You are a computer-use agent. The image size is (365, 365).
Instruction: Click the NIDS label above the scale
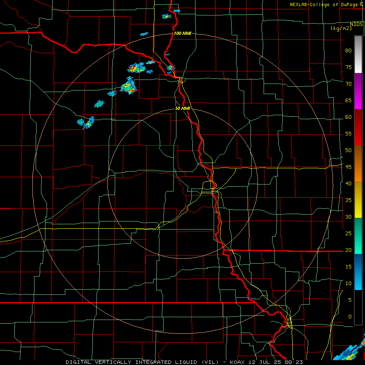pos(356,24)
